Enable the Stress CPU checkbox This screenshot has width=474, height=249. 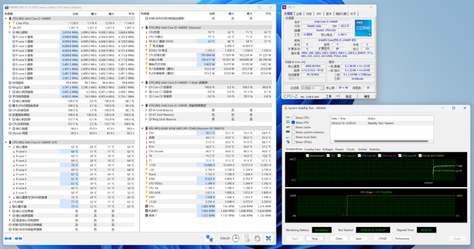pos(293,117)
